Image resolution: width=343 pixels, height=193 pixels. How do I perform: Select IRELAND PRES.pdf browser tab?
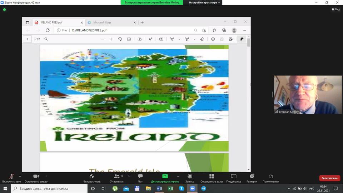59,22
